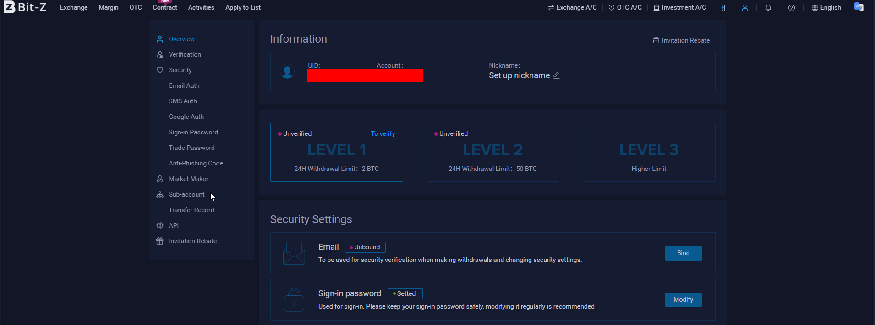Click the Verification icon in sidebar
875x325 pixels.
[160, 54]
